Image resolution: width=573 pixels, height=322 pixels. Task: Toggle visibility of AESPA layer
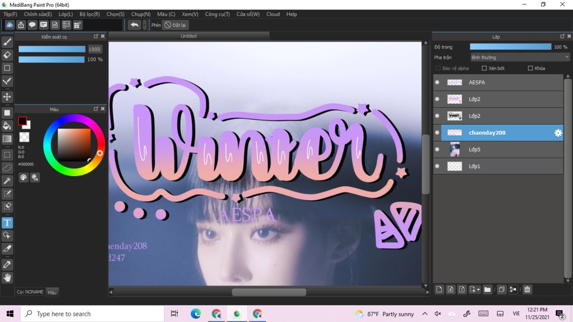437,83
